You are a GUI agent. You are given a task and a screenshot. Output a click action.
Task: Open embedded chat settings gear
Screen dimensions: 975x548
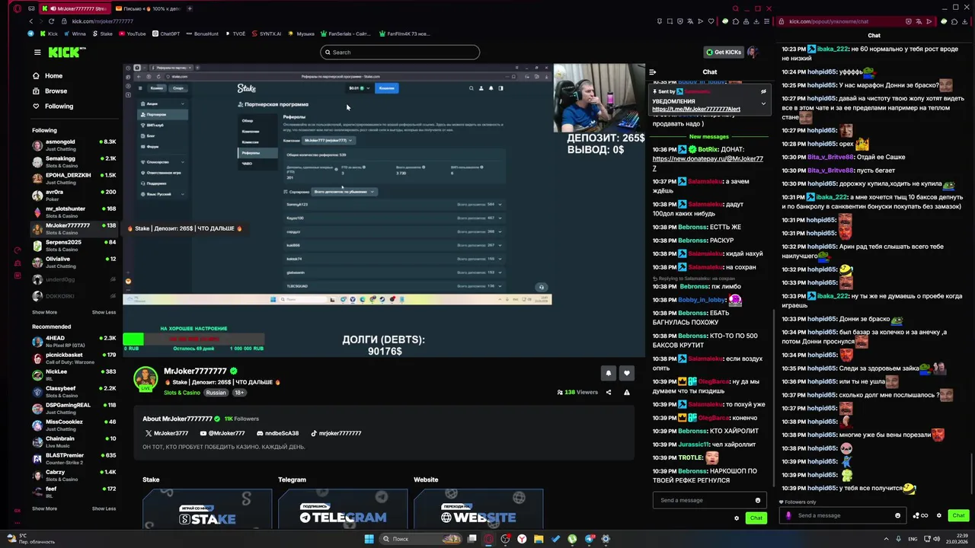[x=737, y=518]
